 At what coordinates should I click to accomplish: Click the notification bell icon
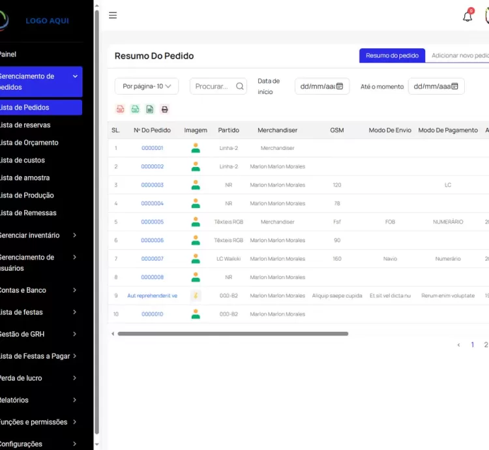467,16
